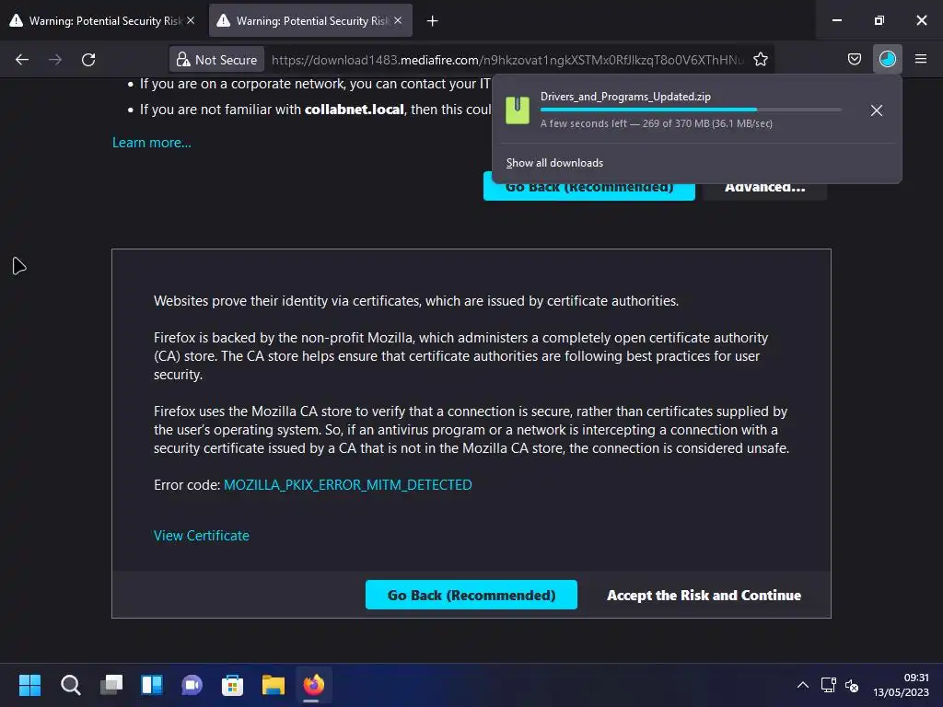
Task: Open File Explorer from the taskbar
Action: coord(273,685)
